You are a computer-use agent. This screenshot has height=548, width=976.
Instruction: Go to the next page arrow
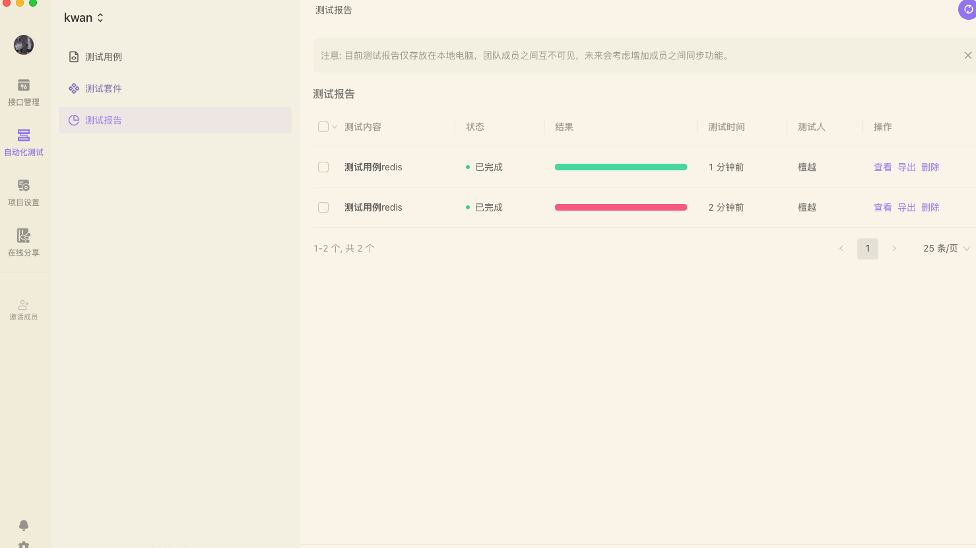click(894, 248)
